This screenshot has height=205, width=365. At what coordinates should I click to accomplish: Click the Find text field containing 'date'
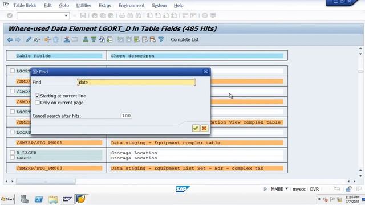tap(137, 82)
